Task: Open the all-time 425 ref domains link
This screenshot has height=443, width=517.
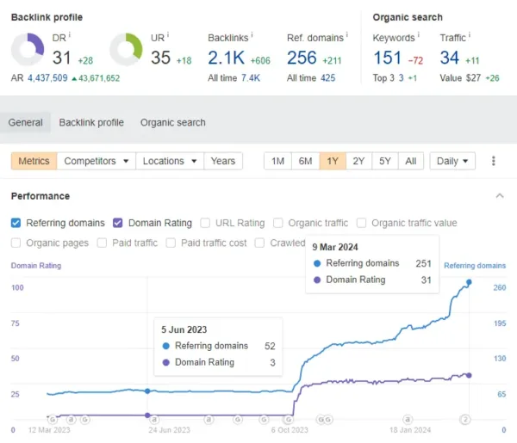Action: pos(328,78)
